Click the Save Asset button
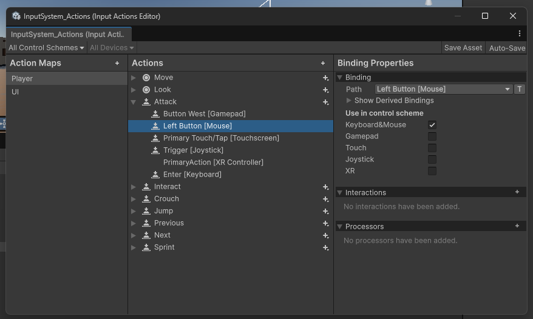The image size is (533, 319). [463, 48]
